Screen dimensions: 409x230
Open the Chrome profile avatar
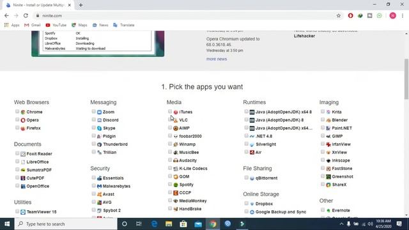[x=393, y=15]
